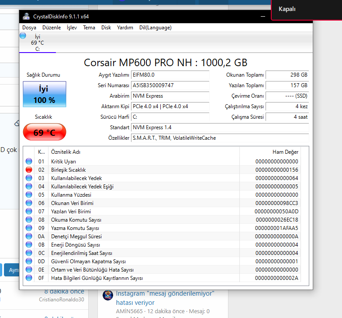Viewport: 342px width, 318px height.
Task: Select the Kritik Uyarı attribute row text
Action: point(63,161)
